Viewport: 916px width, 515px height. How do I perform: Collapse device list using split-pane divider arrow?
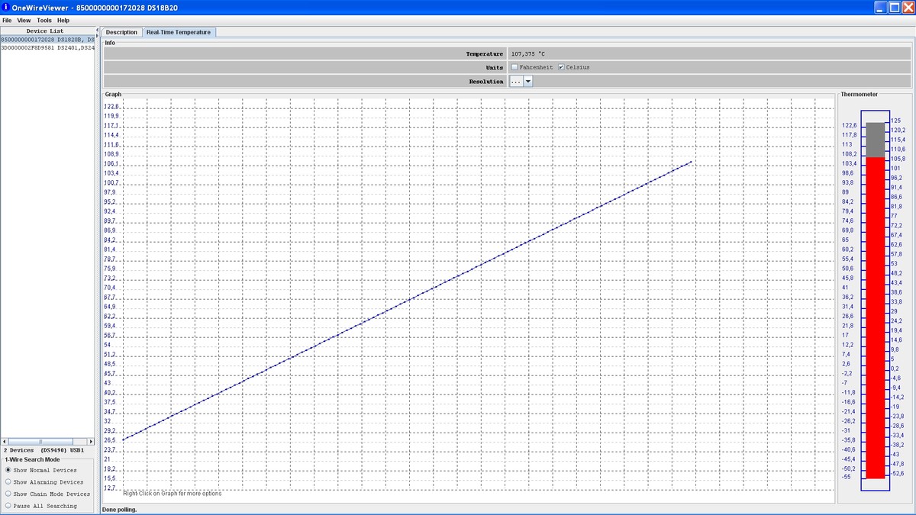(98, 30)
